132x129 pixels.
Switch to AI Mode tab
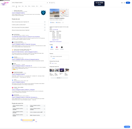click(x=13, y=6)
